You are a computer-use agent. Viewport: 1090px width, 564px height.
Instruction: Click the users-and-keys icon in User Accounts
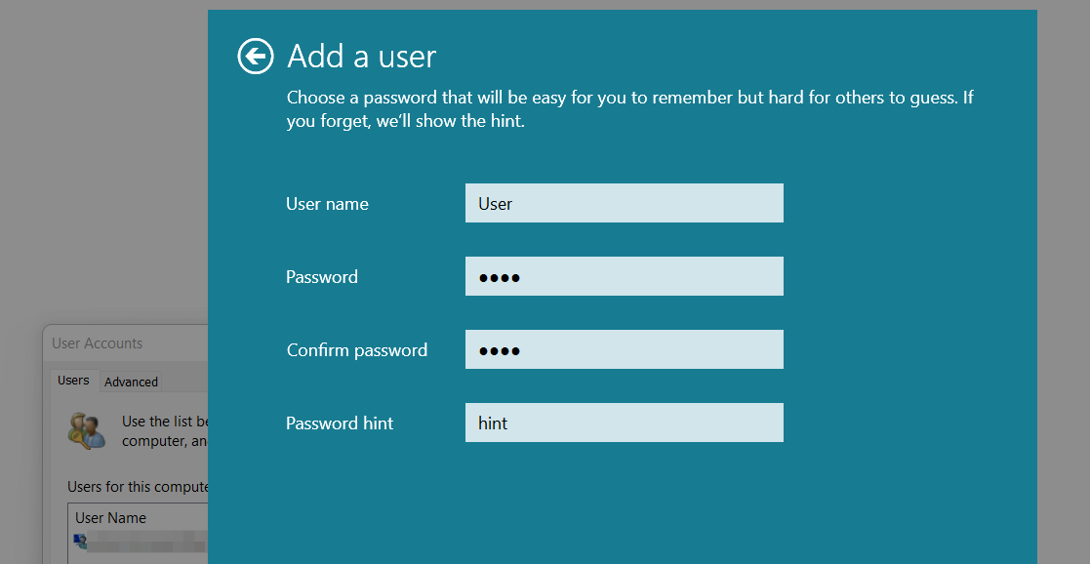point(87,430)
